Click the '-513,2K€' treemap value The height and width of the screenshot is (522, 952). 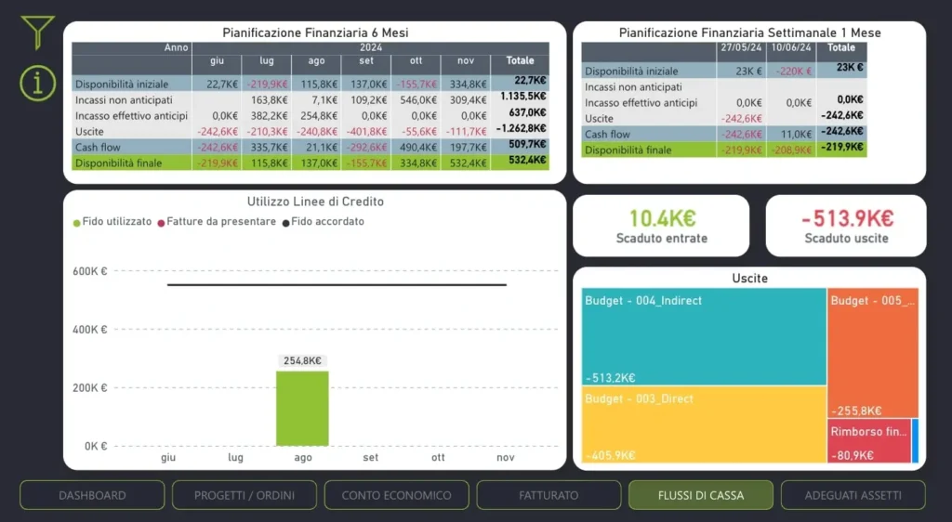tap(610, 378)
